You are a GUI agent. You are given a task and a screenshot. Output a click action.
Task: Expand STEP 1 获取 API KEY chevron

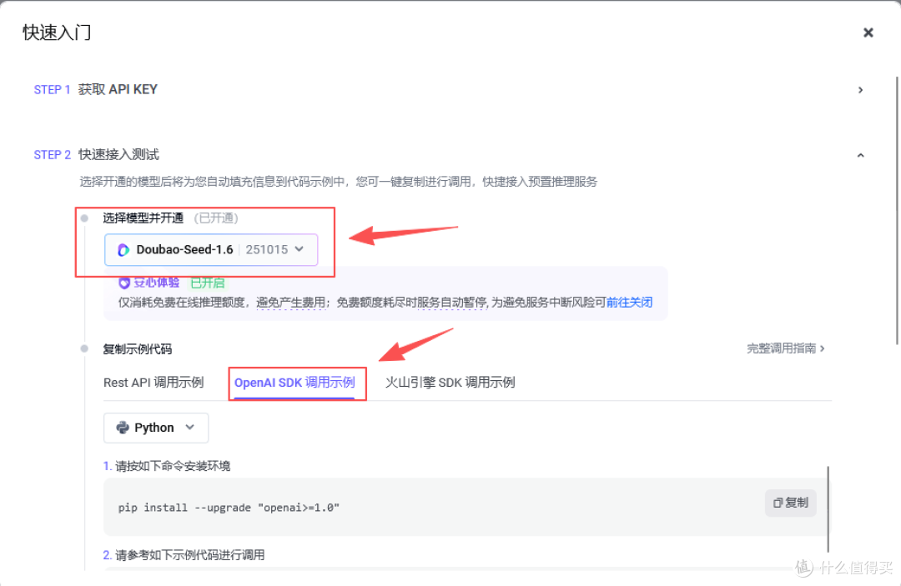860,90
